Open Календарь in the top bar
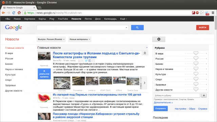217x122 pixels. tap(110, 19)
